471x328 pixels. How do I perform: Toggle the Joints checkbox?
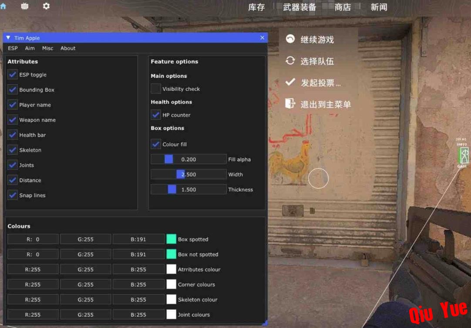12,165
